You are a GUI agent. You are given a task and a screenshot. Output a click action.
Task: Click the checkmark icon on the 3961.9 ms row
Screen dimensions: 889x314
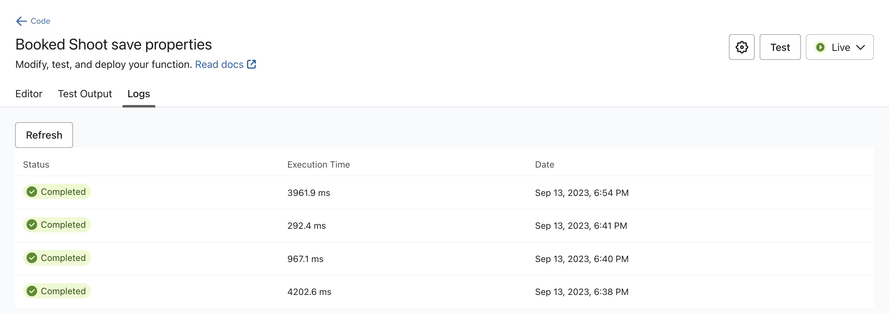(x=32, y=192)
